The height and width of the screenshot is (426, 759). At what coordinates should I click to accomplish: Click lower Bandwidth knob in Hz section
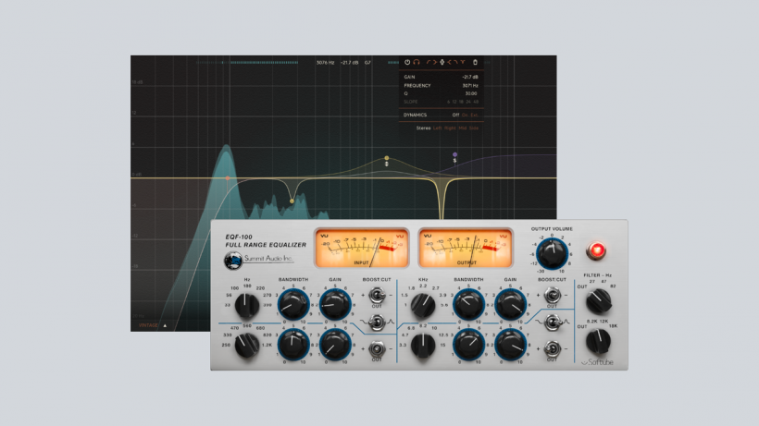293,345
